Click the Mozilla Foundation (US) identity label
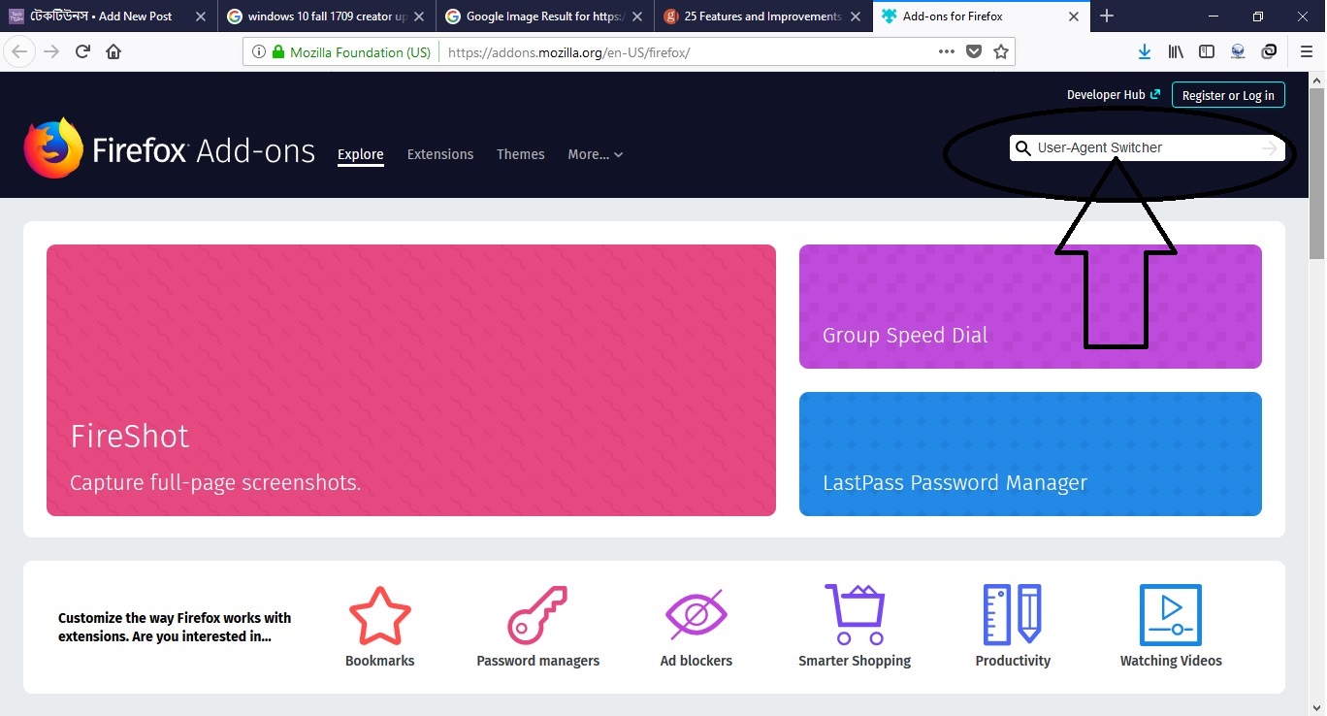Viewport: 1327px width, 716px height. [360, 52]
